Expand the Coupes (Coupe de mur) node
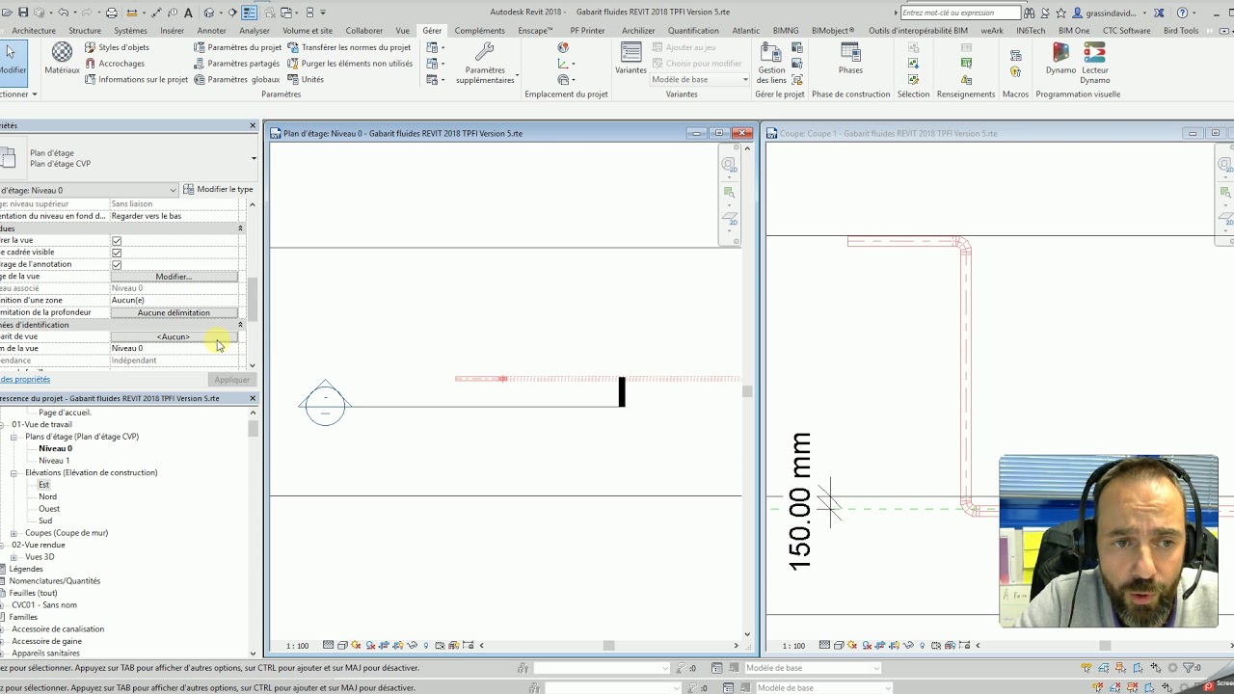 (14, 533)
